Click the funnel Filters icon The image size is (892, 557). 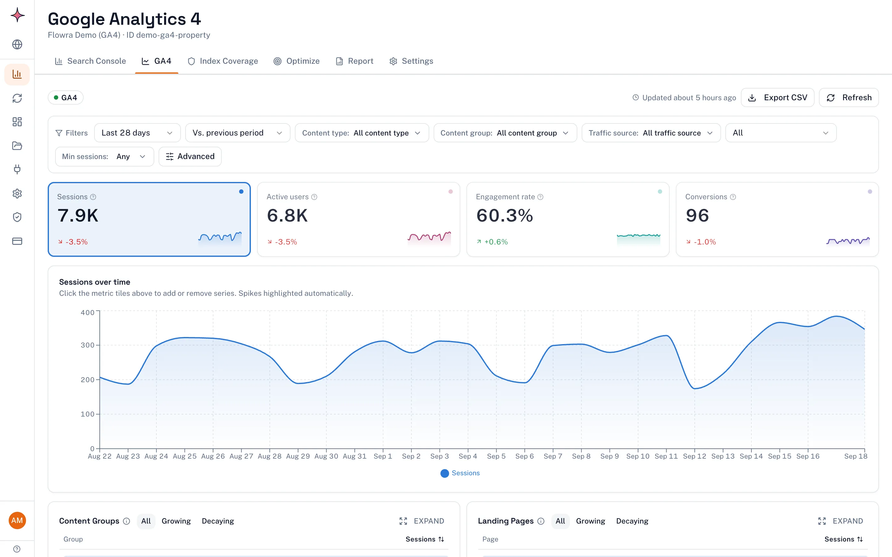pyautogui.click(x=59, y=133)
